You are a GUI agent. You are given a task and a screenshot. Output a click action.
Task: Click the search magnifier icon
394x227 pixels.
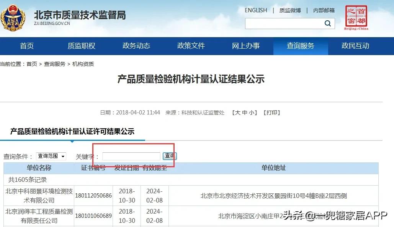click(328, 23)
